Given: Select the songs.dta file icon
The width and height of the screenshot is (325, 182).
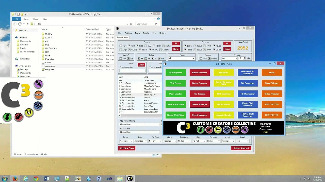Looking at the screenshot, I should coord(43,70).
